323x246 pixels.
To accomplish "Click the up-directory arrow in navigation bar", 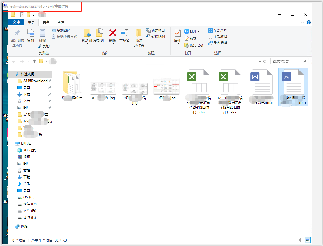I will pyautogui.click(x=34, y=61).
